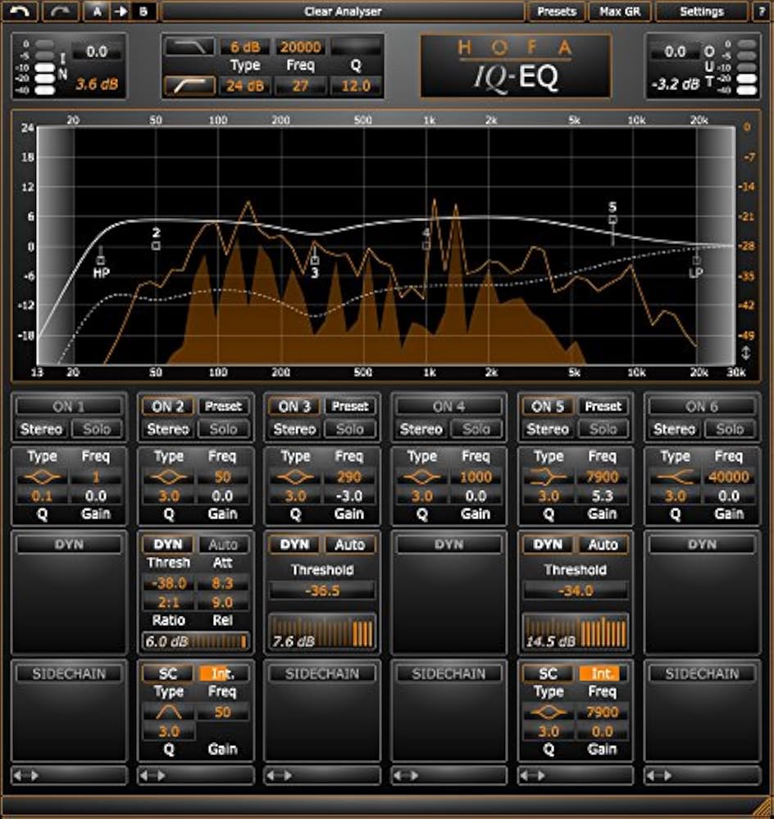774x819 pixels.
Task: Solo band 2
Action: coord(223,429)
